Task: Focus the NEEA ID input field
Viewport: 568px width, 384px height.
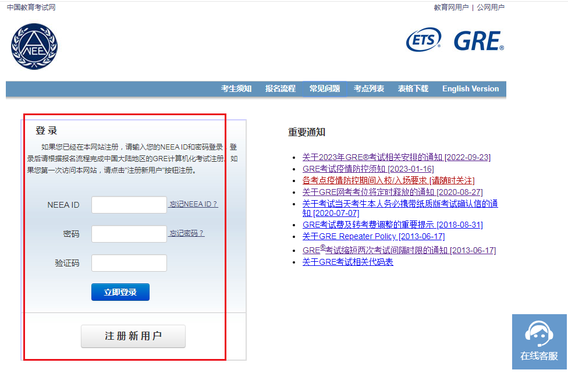Action: [129, 205]
